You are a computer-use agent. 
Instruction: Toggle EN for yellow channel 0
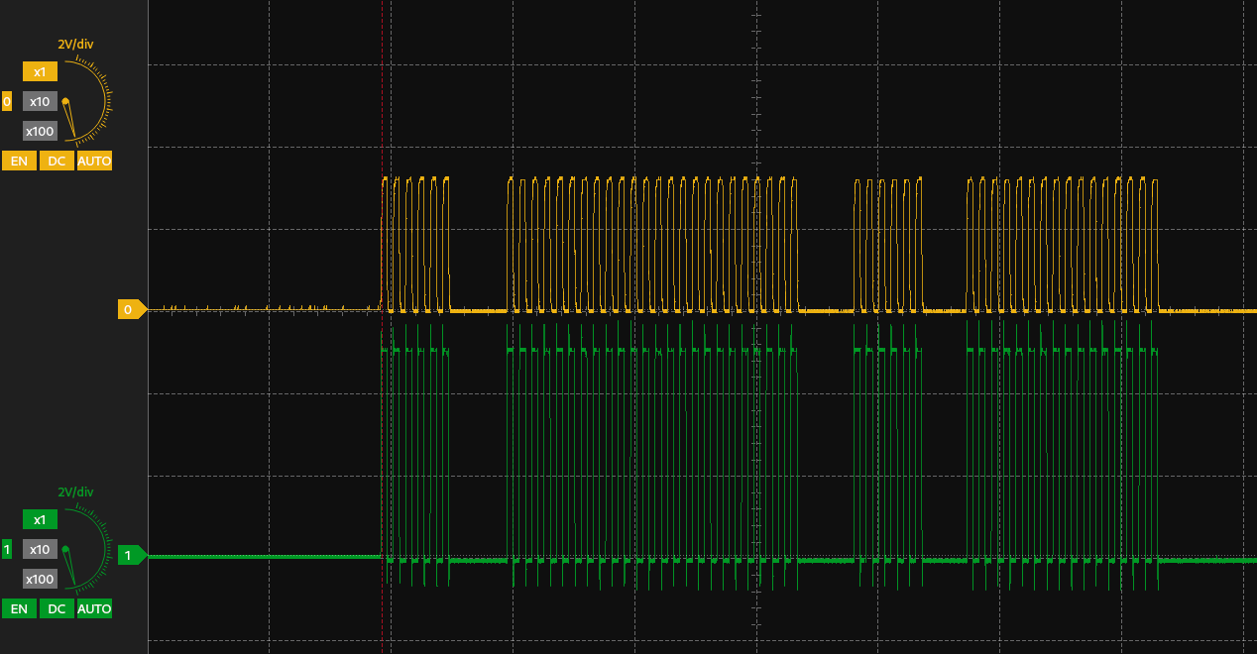point(19,161)
